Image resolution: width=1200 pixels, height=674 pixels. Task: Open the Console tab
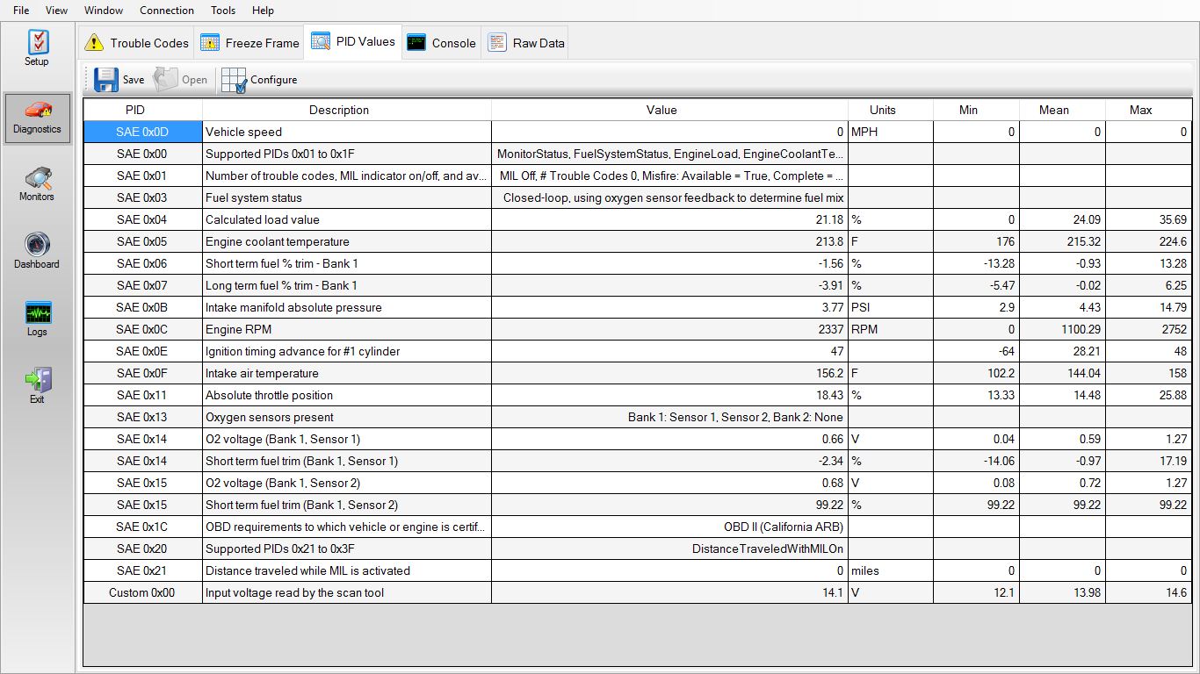(441, 43)
